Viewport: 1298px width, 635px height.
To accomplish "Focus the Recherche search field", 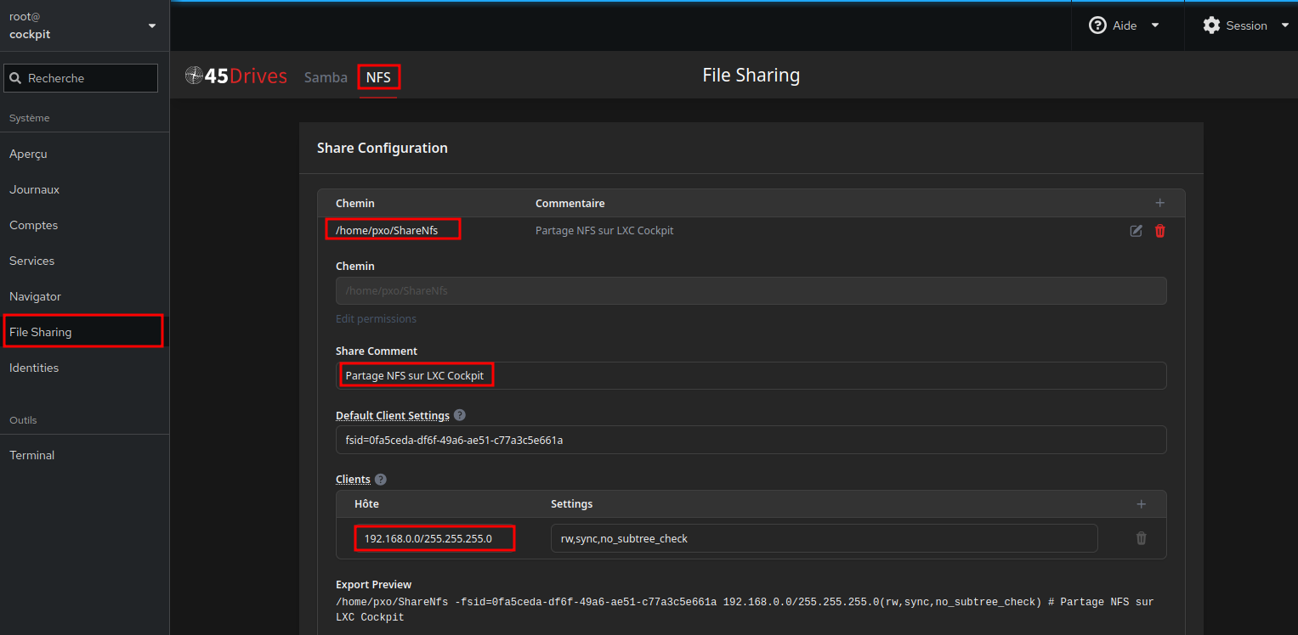I will point(82,78).
